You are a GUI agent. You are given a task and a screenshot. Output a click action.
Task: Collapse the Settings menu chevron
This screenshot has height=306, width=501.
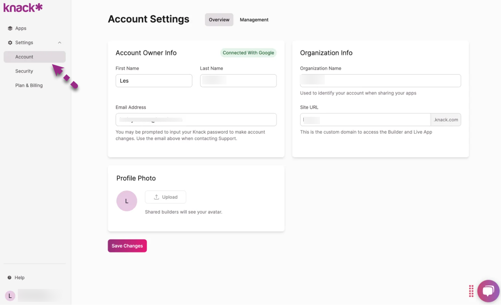pyautogui.click(x=60, y=43)
